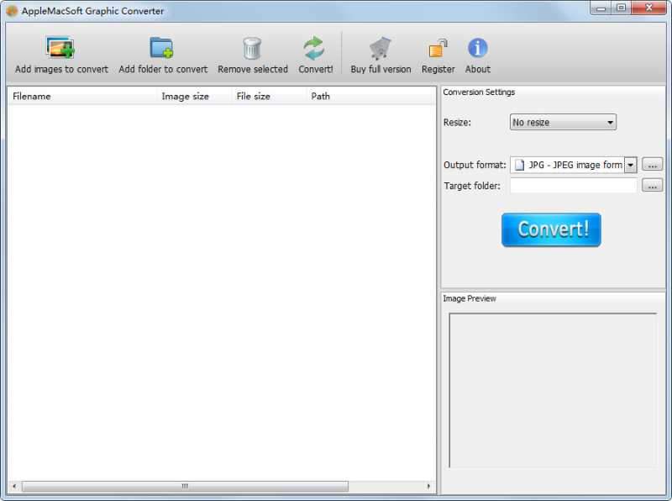Open the Resize dropdown
This screenshot has width=672, height=501.
[563, 122]
